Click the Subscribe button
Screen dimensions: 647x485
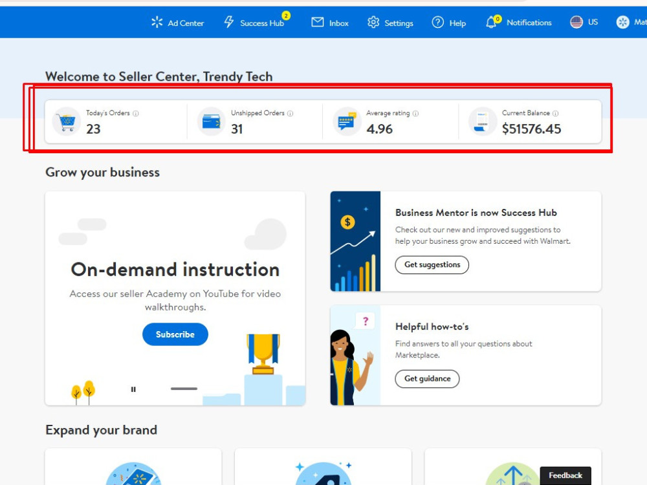(x=175, y=334)
